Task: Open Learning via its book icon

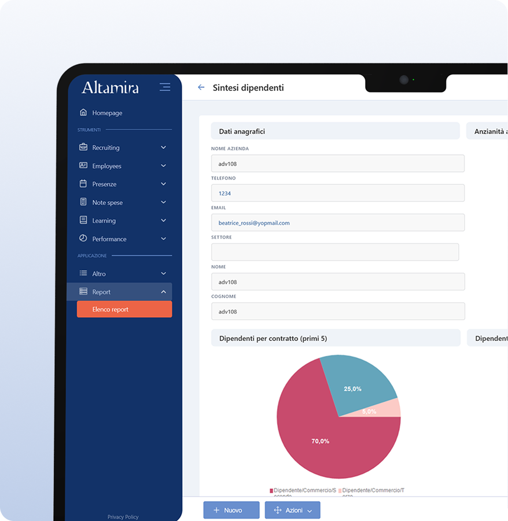Action: coord(83,220)
